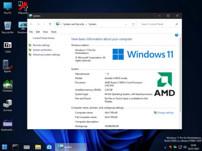Image resolution: width=202 pixels, height=151 pixels.
Task: Open the Remote settings link
Action: [41, 45]
